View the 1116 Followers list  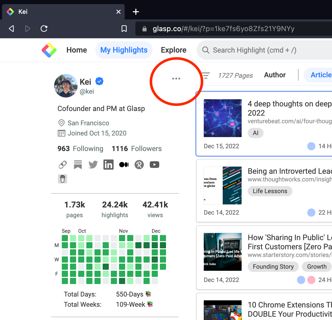(137, 149)
